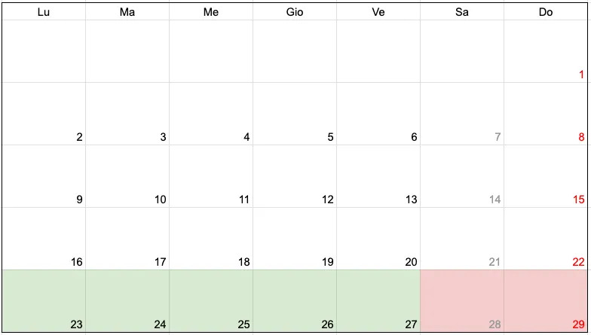Click the Me weekday header
The width and height of the screenshot is (591, 335).
(x=211, y=12)
